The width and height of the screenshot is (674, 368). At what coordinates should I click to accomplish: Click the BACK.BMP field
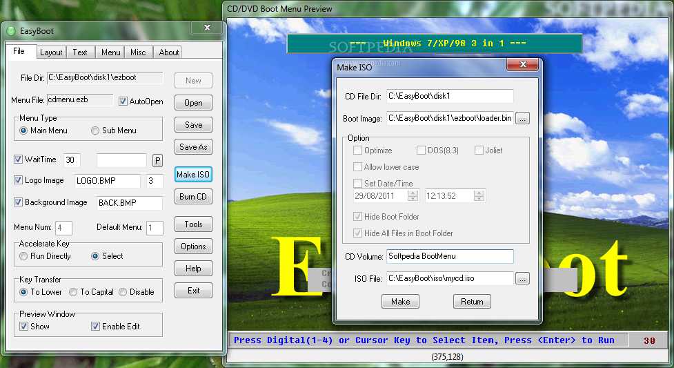(130, 203)
